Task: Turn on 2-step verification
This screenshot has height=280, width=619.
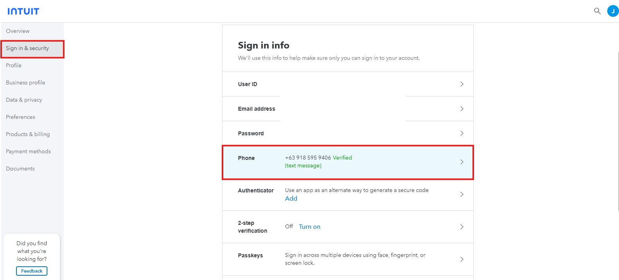Action: pos(309,227)
